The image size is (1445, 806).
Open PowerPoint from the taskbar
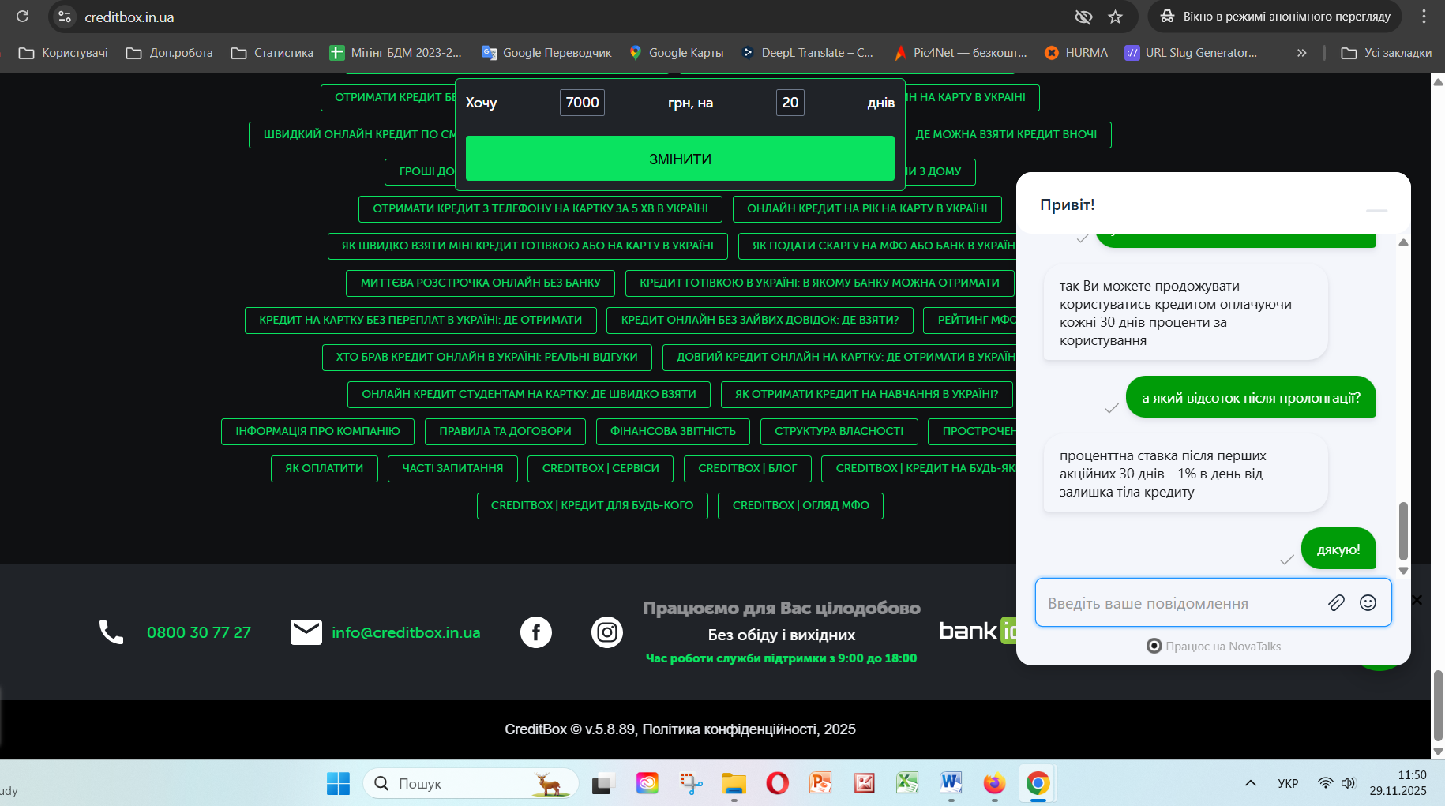(821, 783)
